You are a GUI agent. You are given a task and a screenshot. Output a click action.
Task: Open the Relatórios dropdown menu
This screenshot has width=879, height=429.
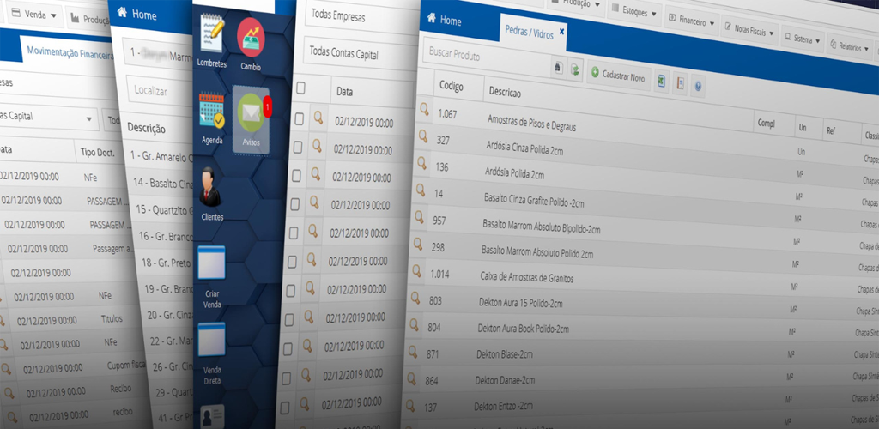(x=851, y=47)
